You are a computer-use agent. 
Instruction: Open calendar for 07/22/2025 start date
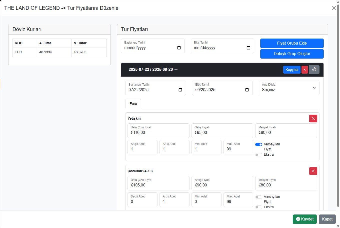click(180, 90)
